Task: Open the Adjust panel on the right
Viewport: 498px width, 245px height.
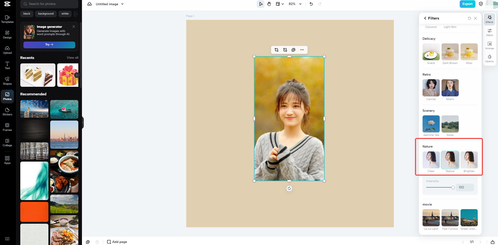Action: click(489, 32)
